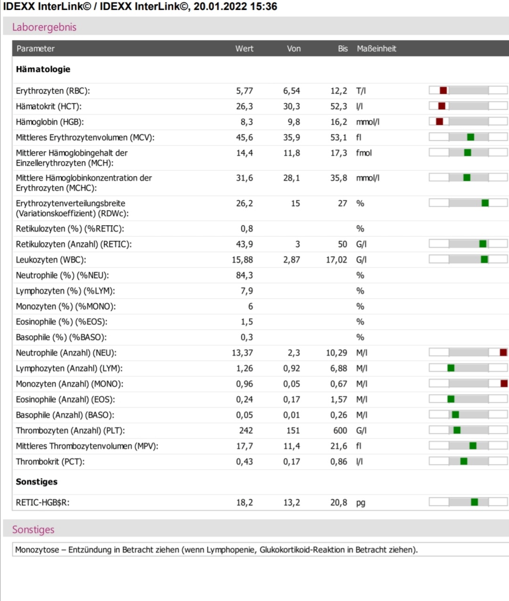
Task: Click the RETIC-HGB$R range indicator bar
Action: [468, 502]
